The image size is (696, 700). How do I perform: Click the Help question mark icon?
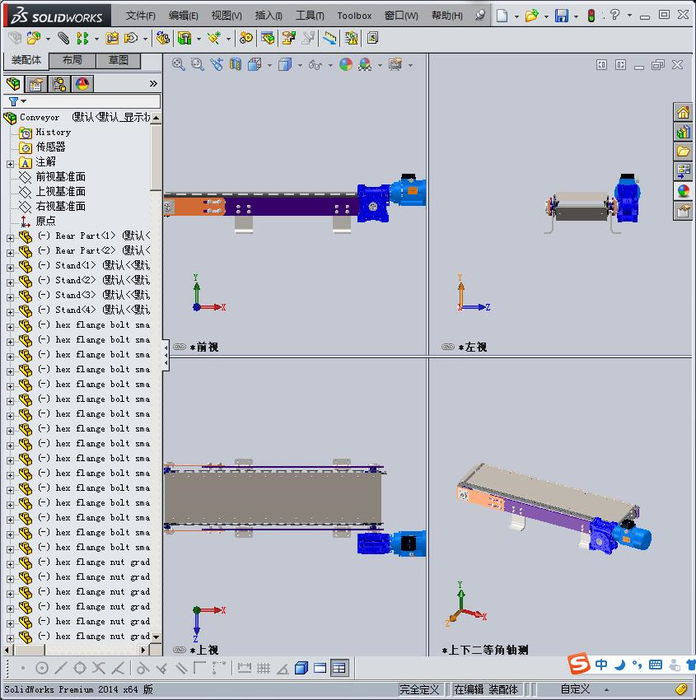pos(614,15)
